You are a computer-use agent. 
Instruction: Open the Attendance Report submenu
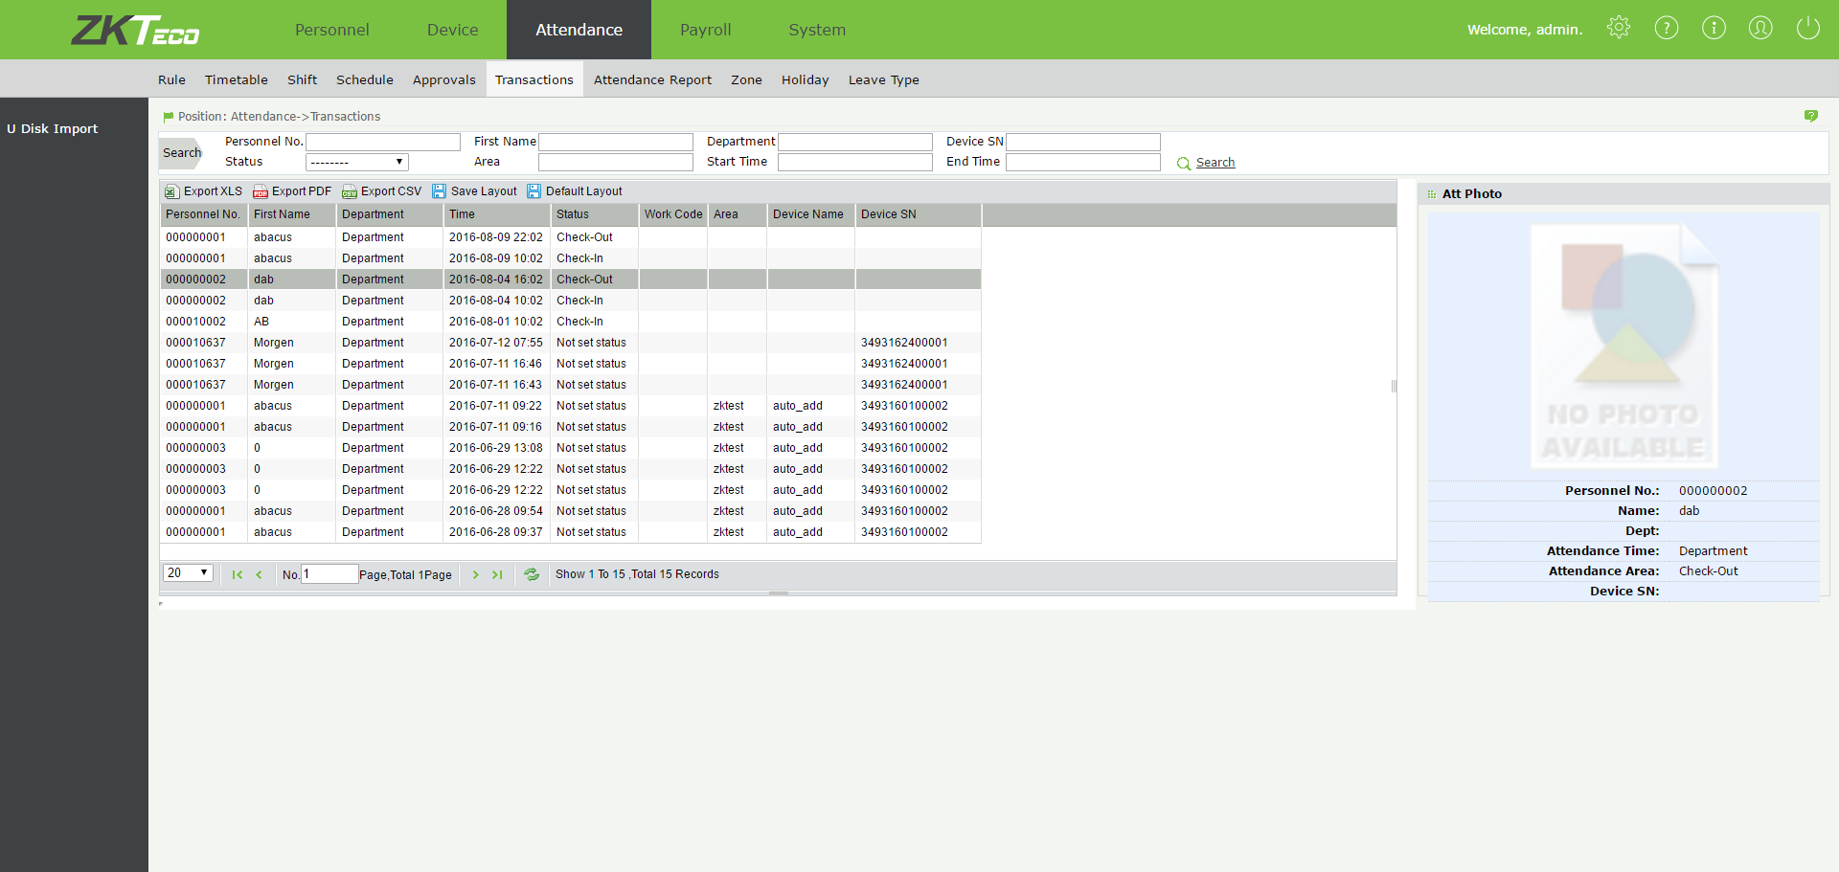point(652,80)
